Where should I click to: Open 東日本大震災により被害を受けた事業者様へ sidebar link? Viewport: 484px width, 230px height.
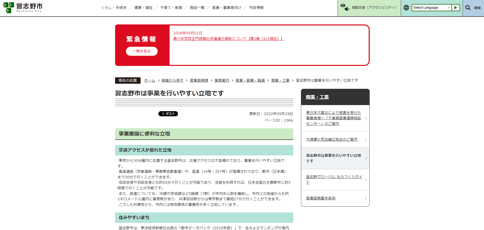[x=334, y=118]
